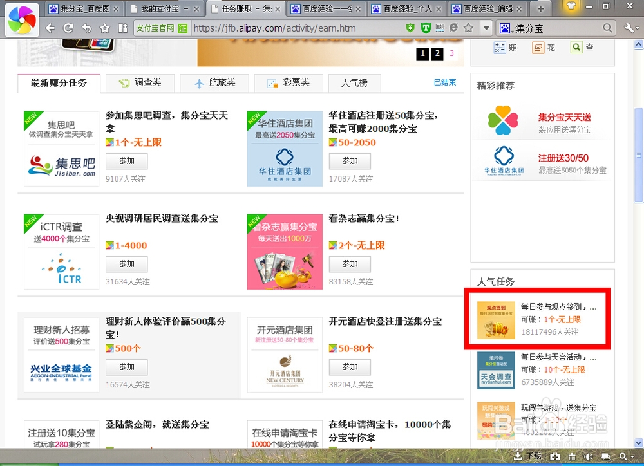Click 参加 for 集思吧 survey task
This screenshot has height=466, width=644.
pyautogui.click(x=126, y=162)
